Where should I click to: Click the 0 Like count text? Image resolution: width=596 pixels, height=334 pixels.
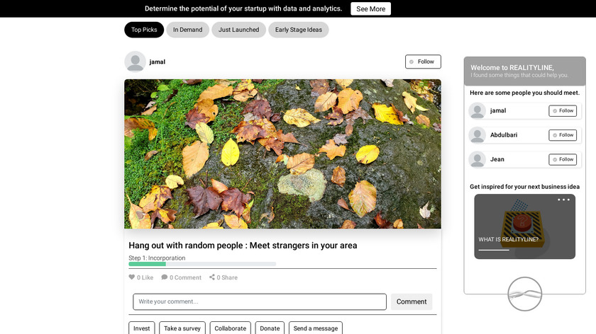click(145, 277)
